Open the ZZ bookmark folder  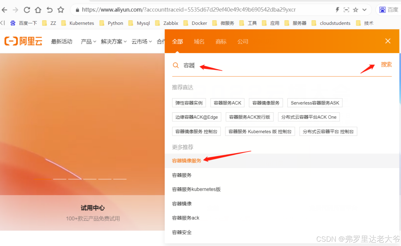pyautogui.click(x=49, y=23)
